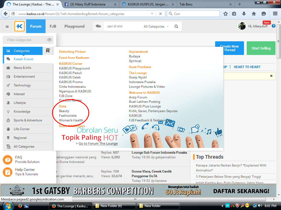Click the Help Center orange info icon
The image size is (281, 210).
tap(7, 172)
